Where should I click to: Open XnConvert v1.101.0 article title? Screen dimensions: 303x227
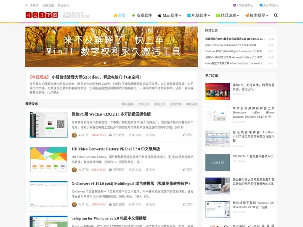(131, 183)
